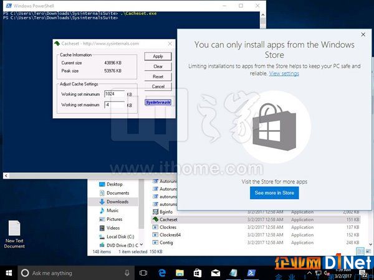This screenshot has height=280, width=374.
Task: Click the Clear button in Cacheset
Action: coord(158,67)
